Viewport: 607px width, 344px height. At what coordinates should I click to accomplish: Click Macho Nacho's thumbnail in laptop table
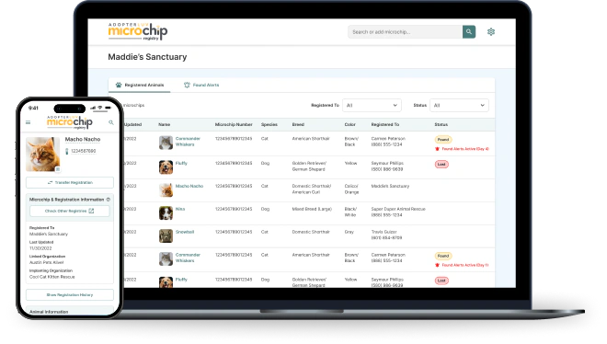[x=166, y=190]
